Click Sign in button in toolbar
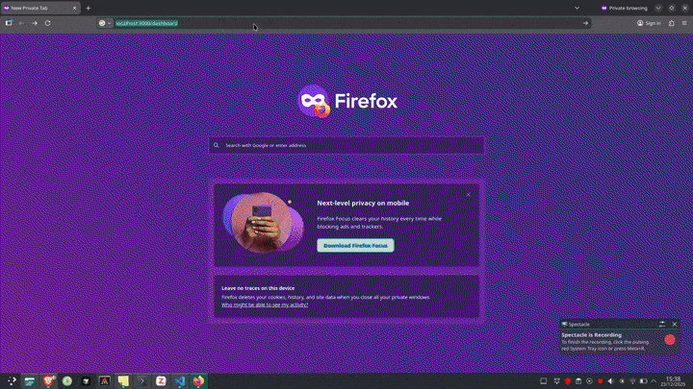The height and width of the screenshot is (389, 693). [x=649, y=23]
